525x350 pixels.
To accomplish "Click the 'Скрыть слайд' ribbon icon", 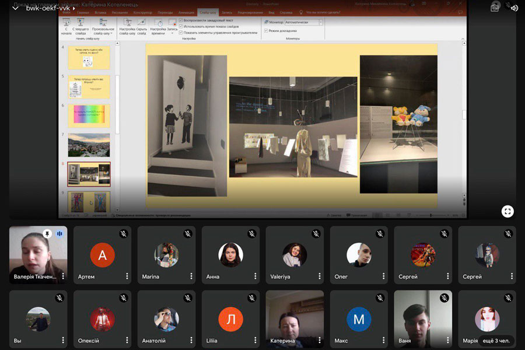I will 141,26.
